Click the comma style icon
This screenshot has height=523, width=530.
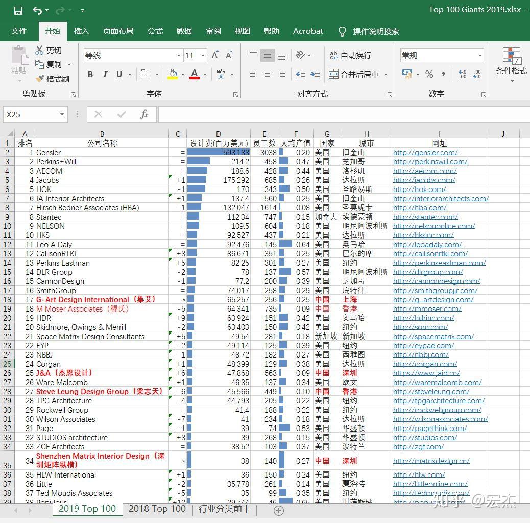pyautogui.click(x=443, y=74)
